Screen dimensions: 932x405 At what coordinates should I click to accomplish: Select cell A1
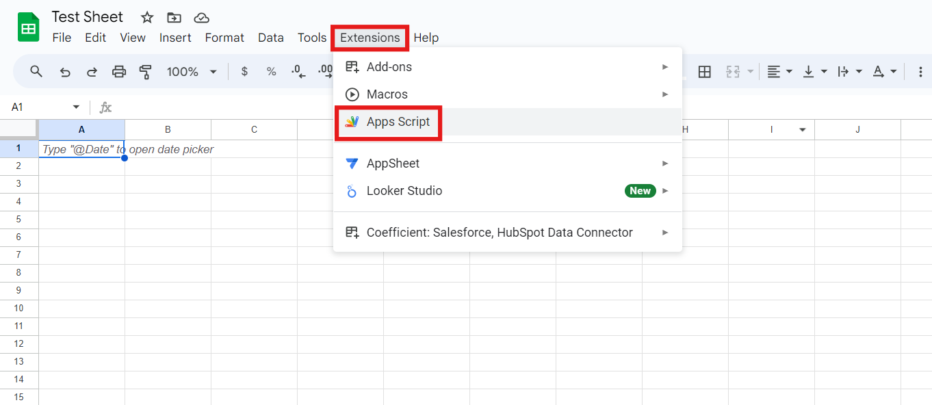(81, 148)
